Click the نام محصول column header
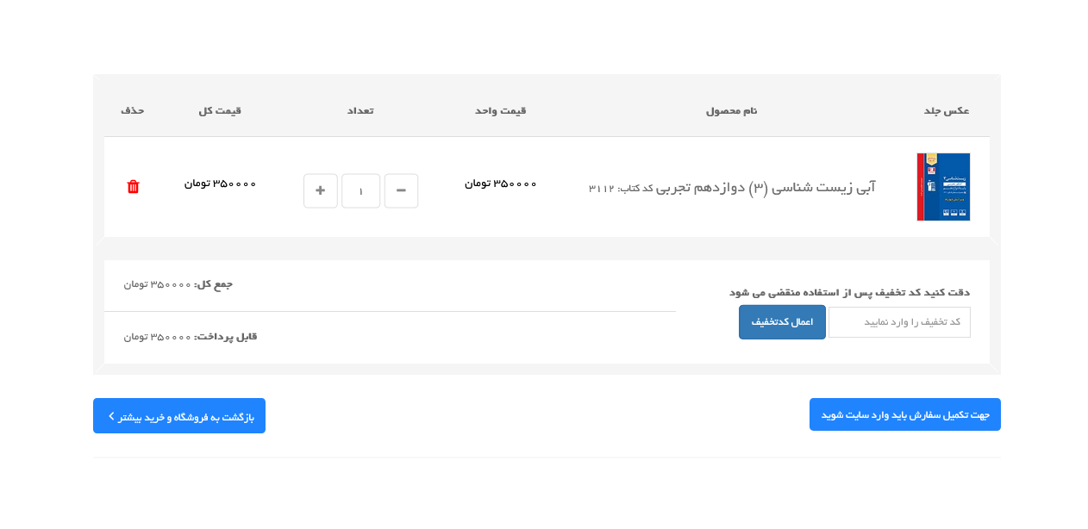Viewport: 1088px width, 529px height. (x=731, y=110)
